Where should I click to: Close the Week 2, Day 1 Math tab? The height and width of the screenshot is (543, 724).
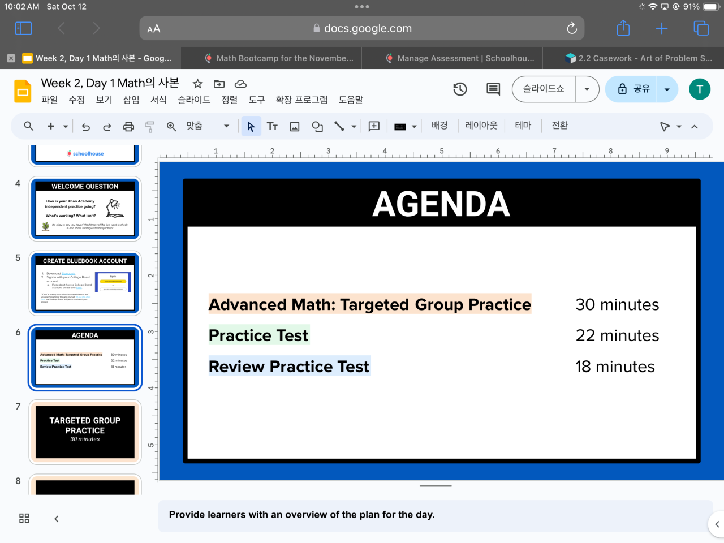(x=11, y=58)
